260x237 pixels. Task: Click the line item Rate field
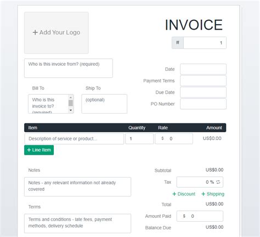tap(174, 139)
